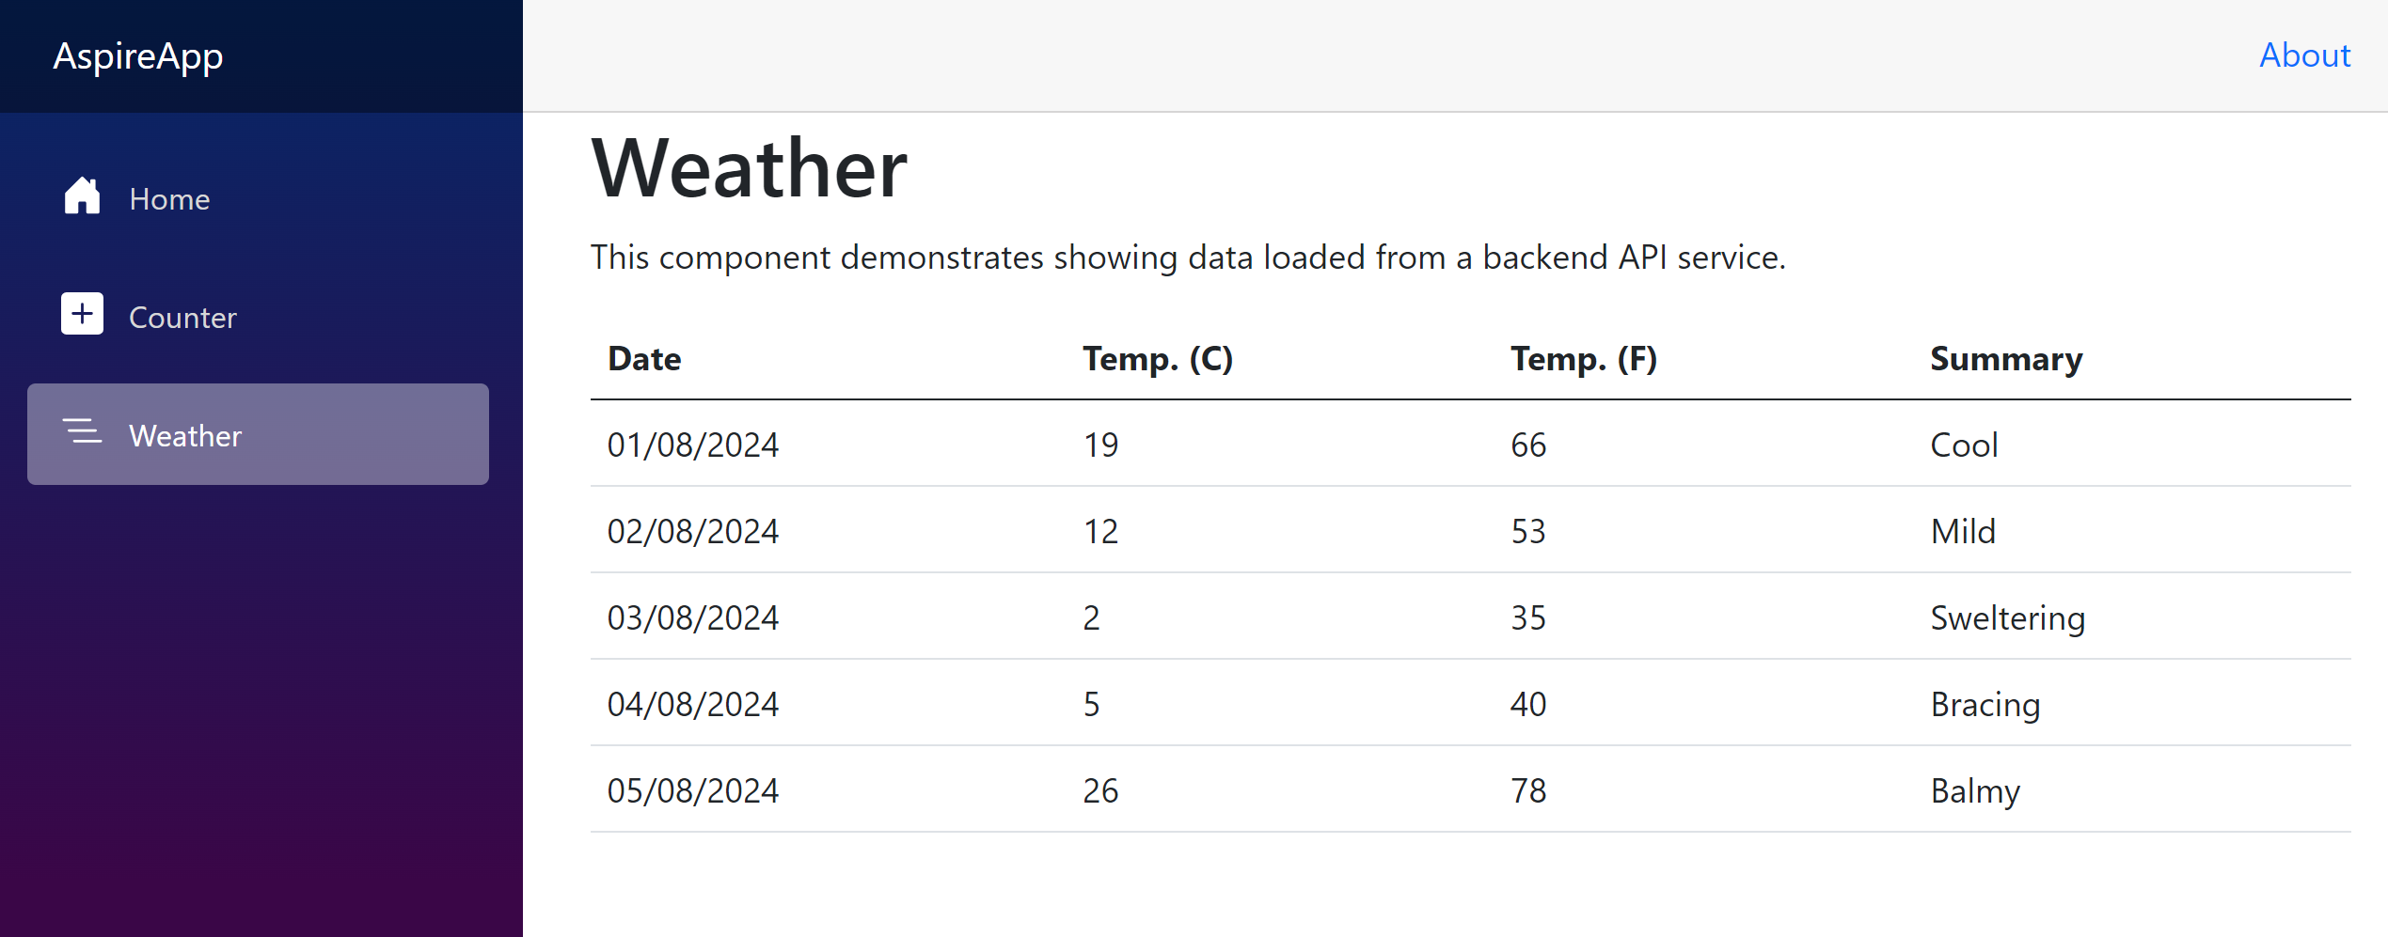Click the Counter plus icon
Viewport: 2388px width, 937px height.
coord(82,315)
